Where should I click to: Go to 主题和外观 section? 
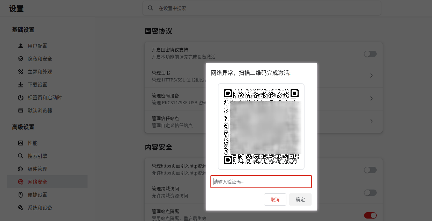click(x=47, y=72)
